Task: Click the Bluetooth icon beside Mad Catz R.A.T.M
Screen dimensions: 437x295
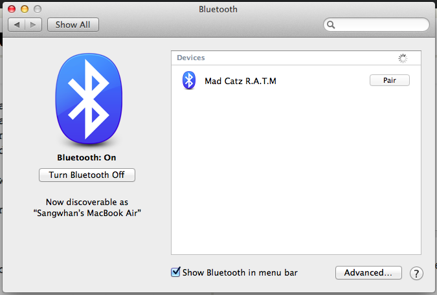Action: coord(188,80)
